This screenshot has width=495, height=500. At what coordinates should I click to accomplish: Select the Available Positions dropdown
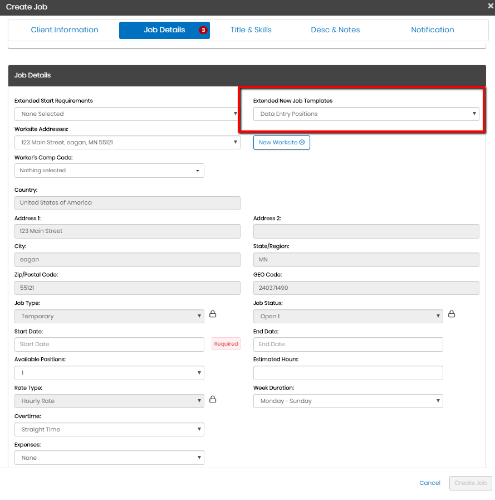click(x=109, y=373)
